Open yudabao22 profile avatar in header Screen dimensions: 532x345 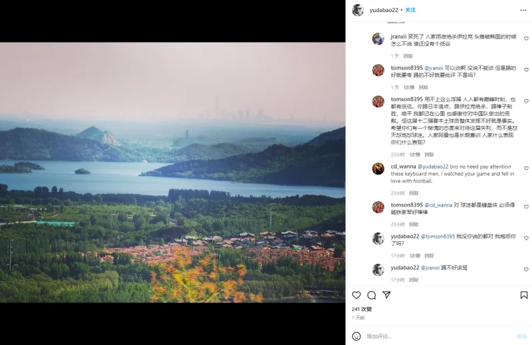358,10
